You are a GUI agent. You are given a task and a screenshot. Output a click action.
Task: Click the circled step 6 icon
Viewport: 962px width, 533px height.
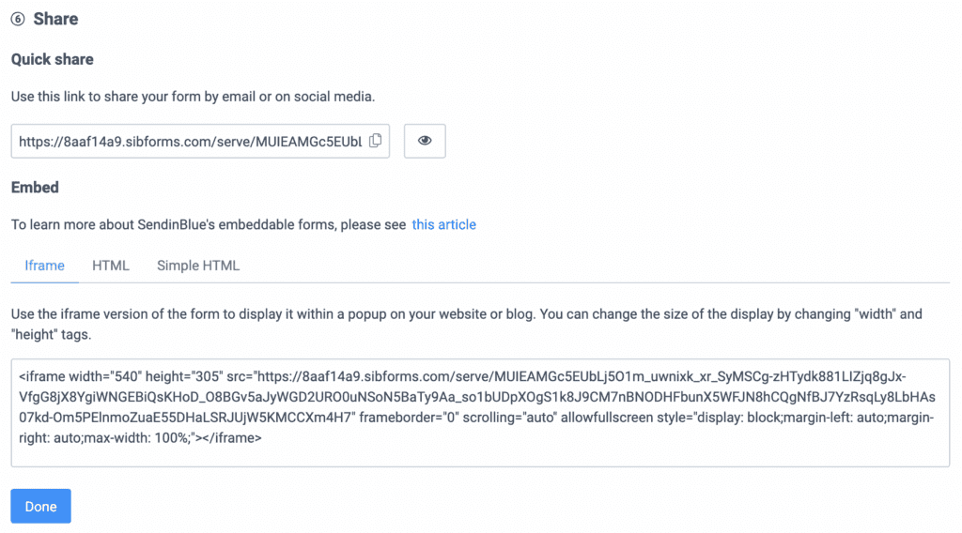[18, 19]
